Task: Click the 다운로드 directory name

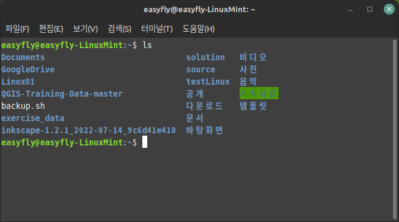Action: pos(204,106)
